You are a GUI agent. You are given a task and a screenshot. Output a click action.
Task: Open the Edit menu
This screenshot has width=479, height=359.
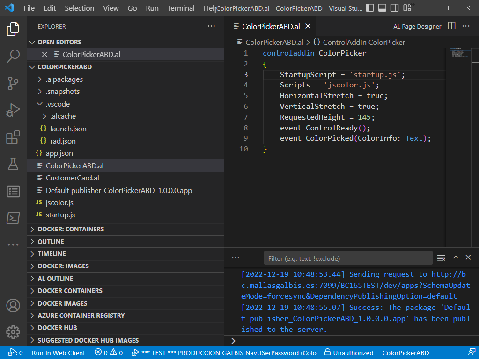(x=50, y=8)
